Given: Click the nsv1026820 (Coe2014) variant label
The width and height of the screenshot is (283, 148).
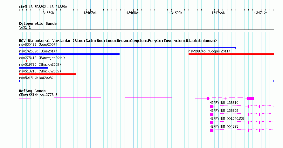Looking at the screenshot, I should pos(38,51).
